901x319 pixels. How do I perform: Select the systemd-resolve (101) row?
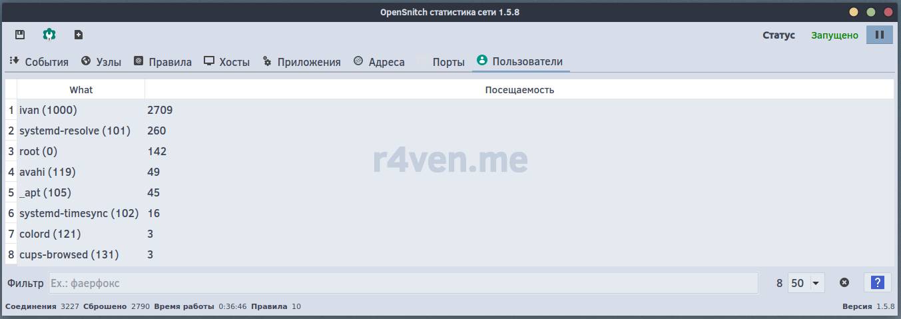(x=75, y=131)
